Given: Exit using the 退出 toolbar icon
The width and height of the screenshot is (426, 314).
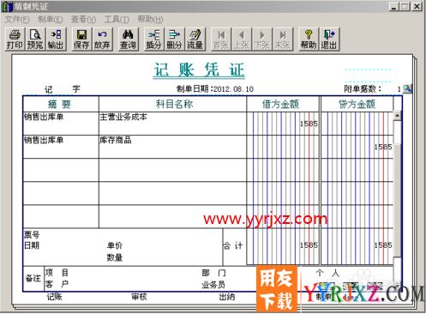Looking at the screenshot, I should [x=329, y=39].
